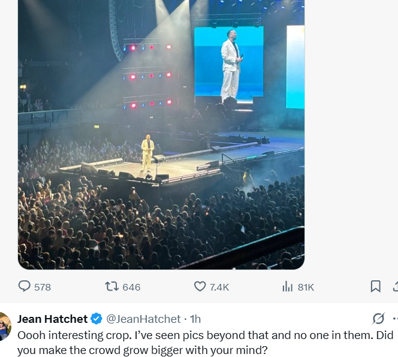Like the post with the heart icon
This screenshot has width=398, height=357.
coord(200,286)
